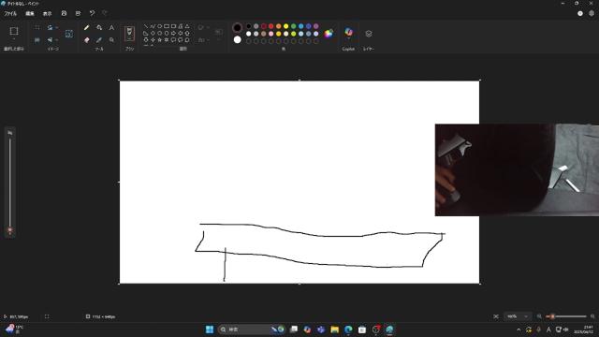599x337 pixels.
Task: Click the Windows Start button
Action: [210, 330]
